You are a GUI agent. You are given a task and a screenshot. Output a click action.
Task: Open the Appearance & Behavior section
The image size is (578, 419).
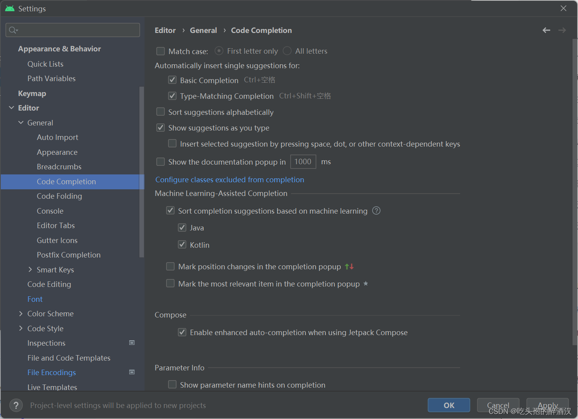pyautogui.click(x=59, y=49)
